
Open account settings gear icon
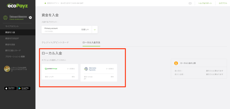click(30, 18)
